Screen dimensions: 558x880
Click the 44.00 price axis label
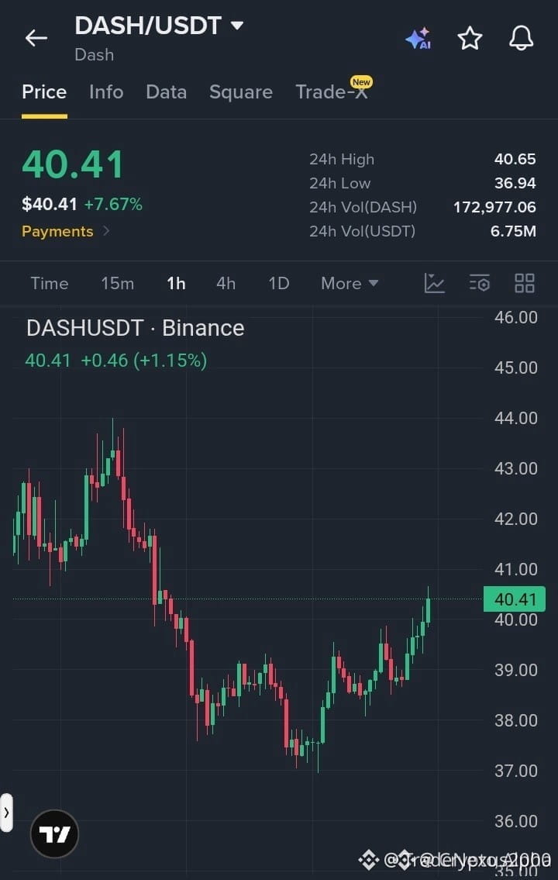coord(516,418)
